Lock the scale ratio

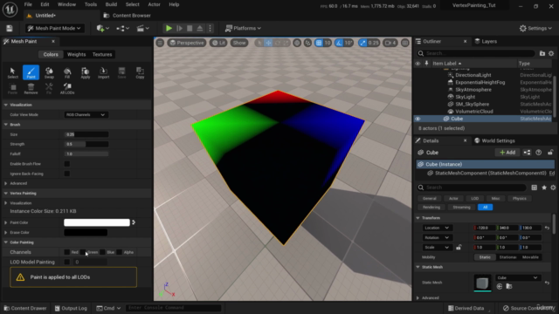tap(459, 247)
